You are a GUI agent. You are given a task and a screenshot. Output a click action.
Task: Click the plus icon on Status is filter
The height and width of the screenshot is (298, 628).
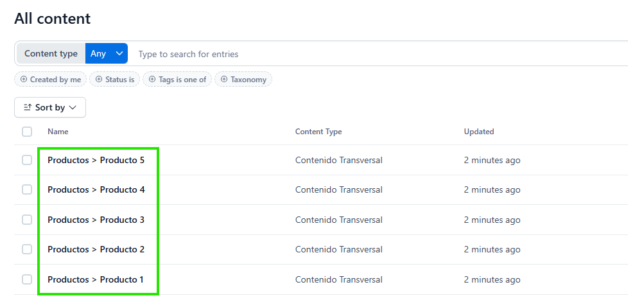point(99,79)
